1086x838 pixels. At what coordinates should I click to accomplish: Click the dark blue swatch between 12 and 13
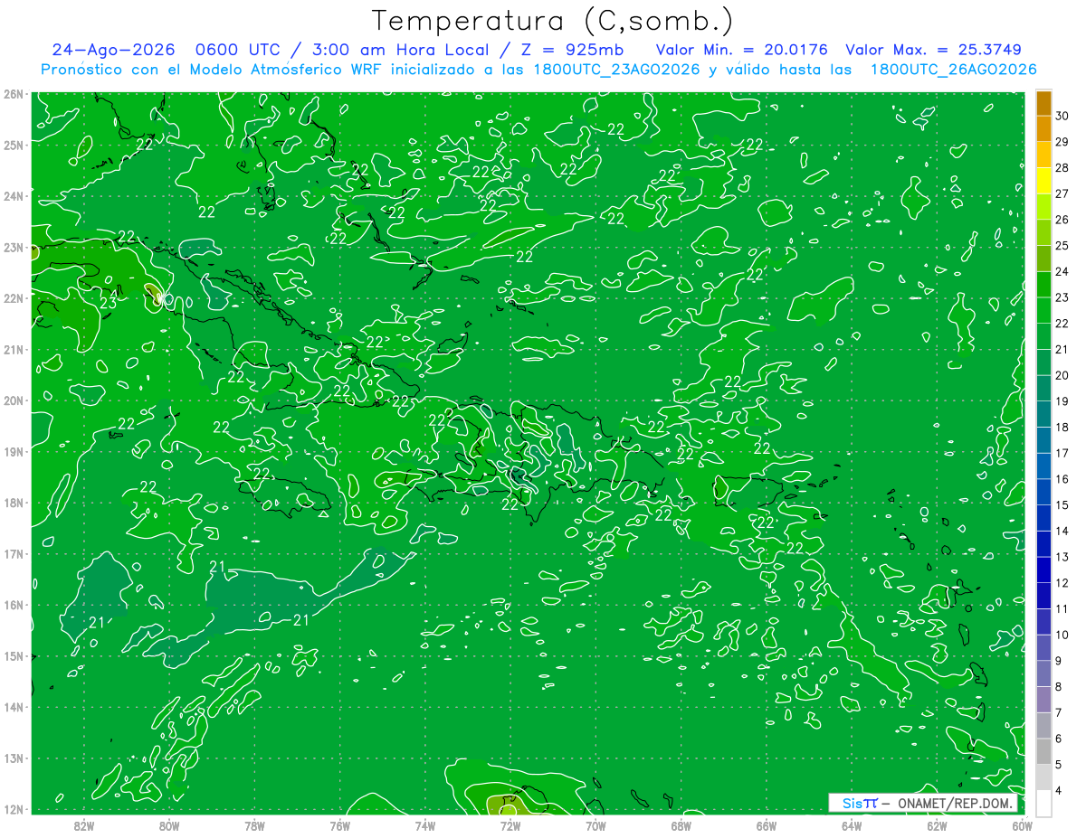(1043, 570)
